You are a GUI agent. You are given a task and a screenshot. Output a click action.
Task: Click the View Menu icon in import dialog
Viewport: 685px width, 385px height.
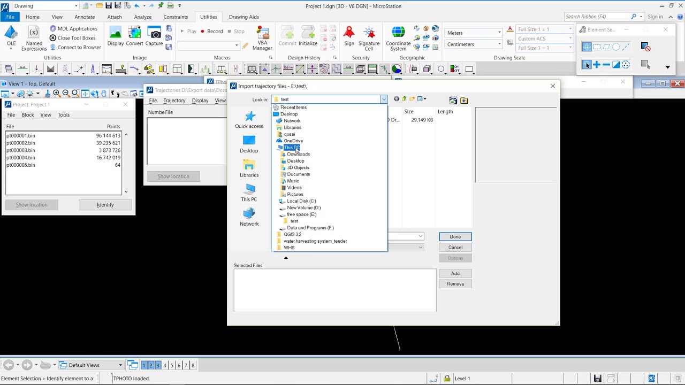pos(422,99)
